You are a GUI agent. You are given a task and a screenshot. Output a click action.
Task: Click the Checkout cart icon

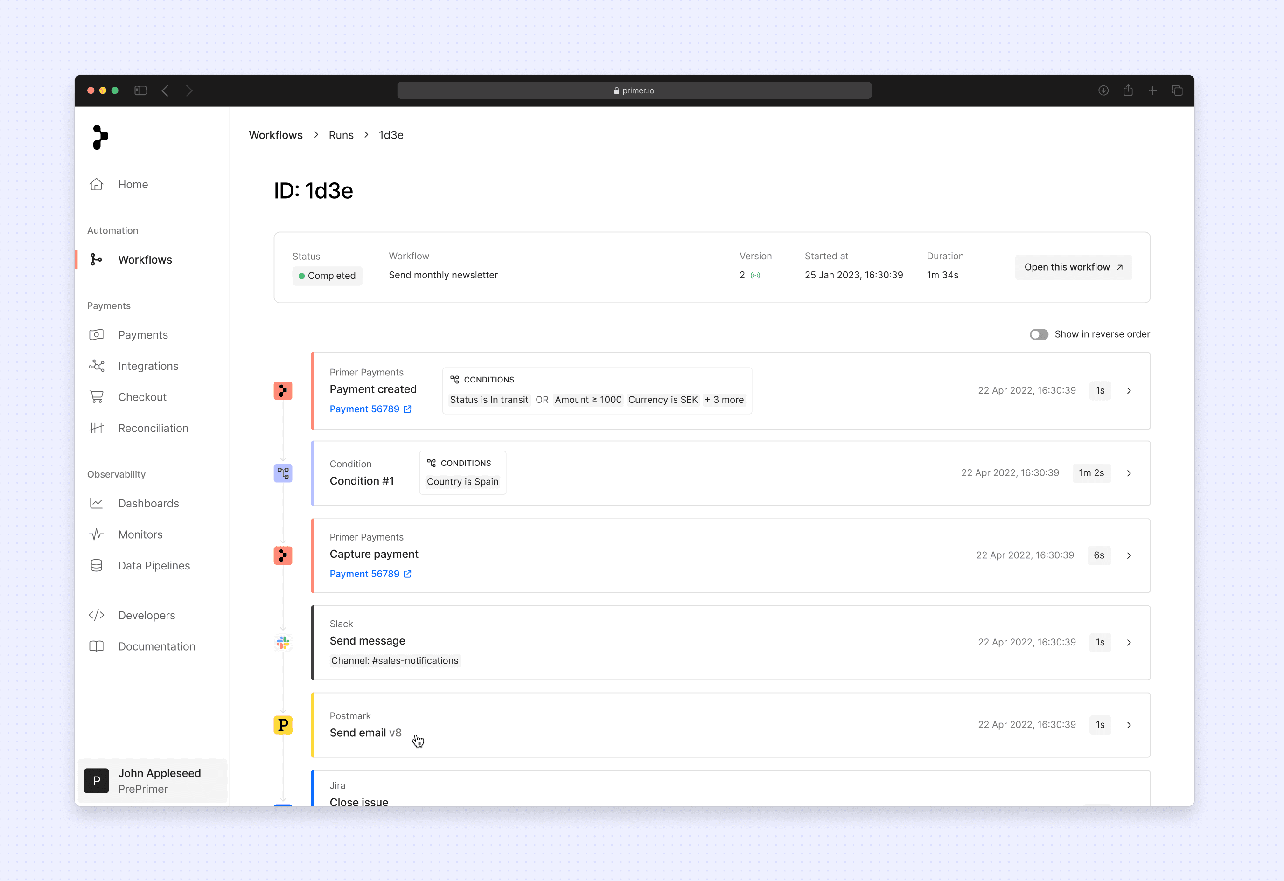96,397
